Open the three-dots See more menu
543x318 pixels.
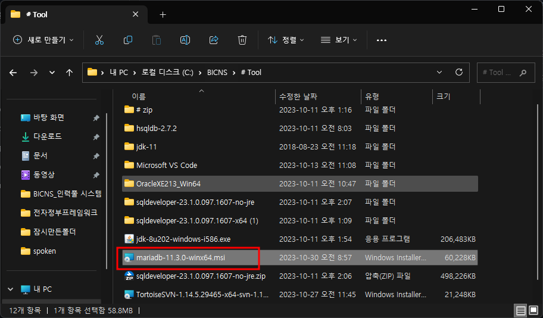(381, 40)
